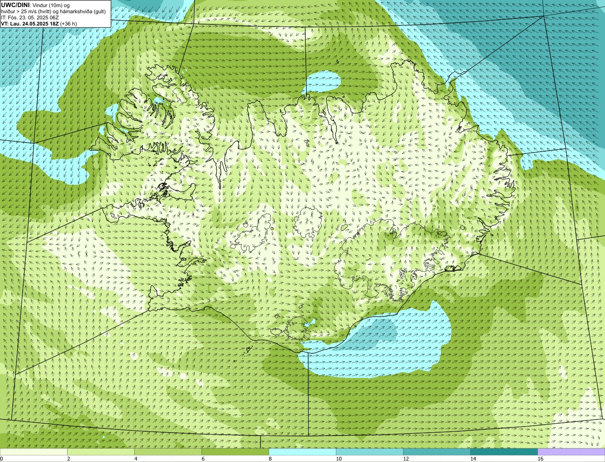Select the 6–8 m/s green legend segment
This screenshot has height=462, width=605.
(235, 452)
